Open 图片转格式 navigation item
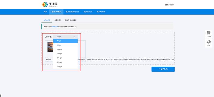Image resolution: width=214 pixels, height=97 pixels. click(x=101, y=12)
